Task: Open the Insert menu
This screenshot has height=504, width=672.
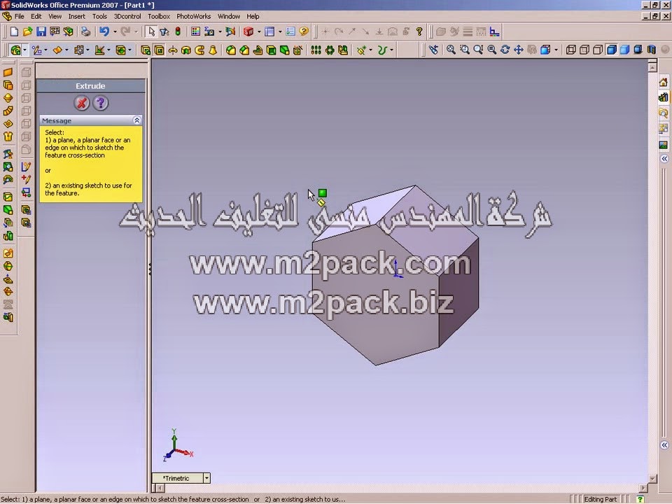Action: click(77, 16)
